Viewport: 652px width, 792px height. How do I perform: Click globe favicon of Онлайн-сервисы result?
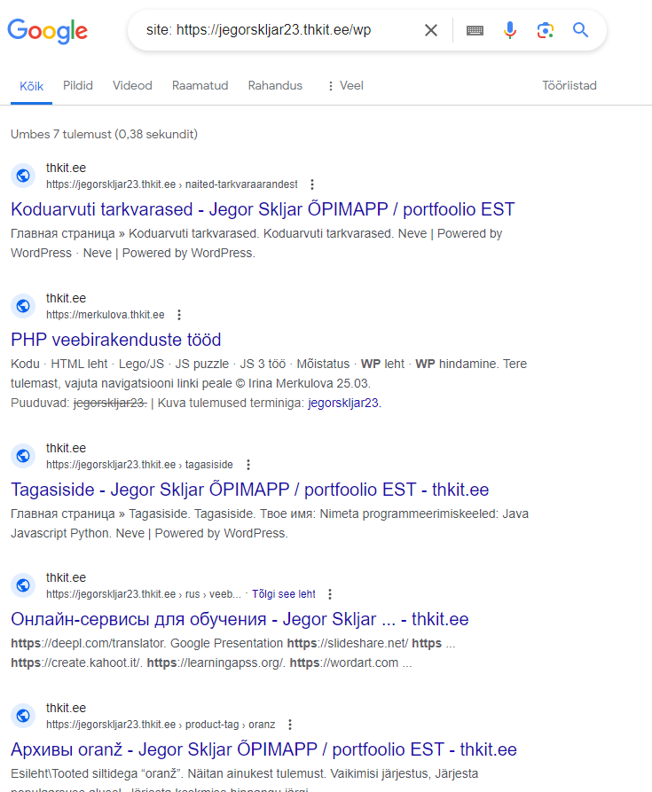pos(23,585)
